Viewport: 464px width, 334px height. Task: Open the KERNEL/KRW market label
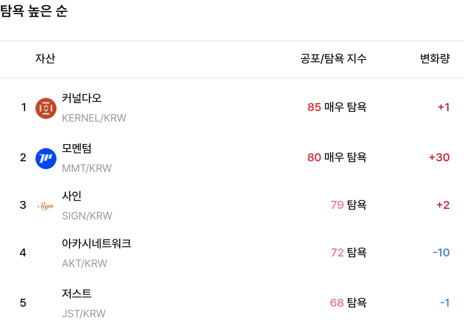(x=93, y=118)
